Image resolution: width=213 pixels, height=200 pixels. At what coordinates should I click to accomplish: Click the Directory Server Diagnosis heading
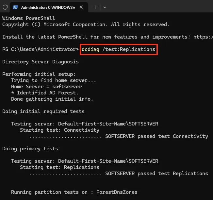point(41,62)
